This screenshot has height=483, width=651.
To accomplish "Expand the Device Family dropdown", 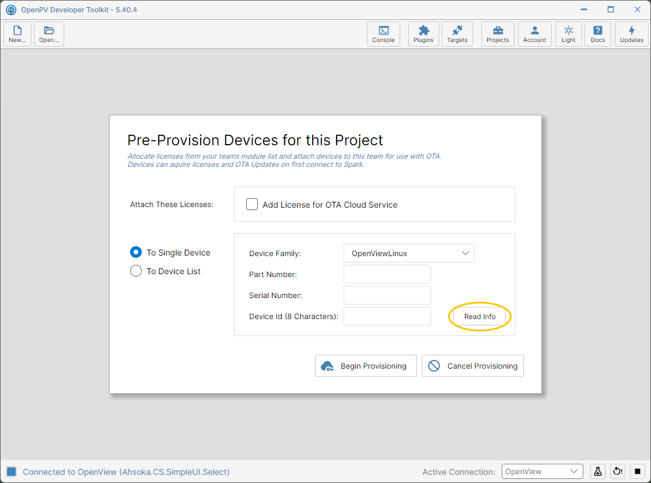I will [x=409, y=253].
